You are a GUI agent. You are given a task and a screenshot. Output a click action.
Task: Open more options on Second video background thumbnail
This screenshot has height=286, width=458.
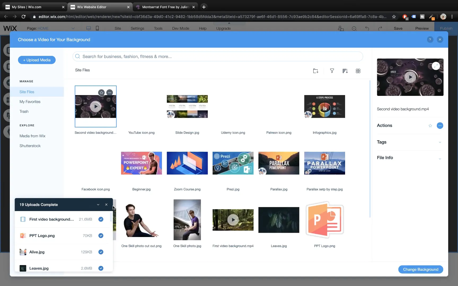click(x=109, y=92)
